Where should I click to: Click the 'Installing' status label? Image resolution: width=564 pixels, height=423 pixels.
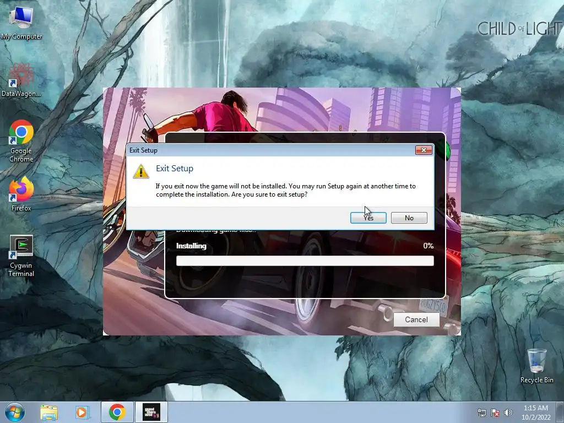click(x=191, y=246)
